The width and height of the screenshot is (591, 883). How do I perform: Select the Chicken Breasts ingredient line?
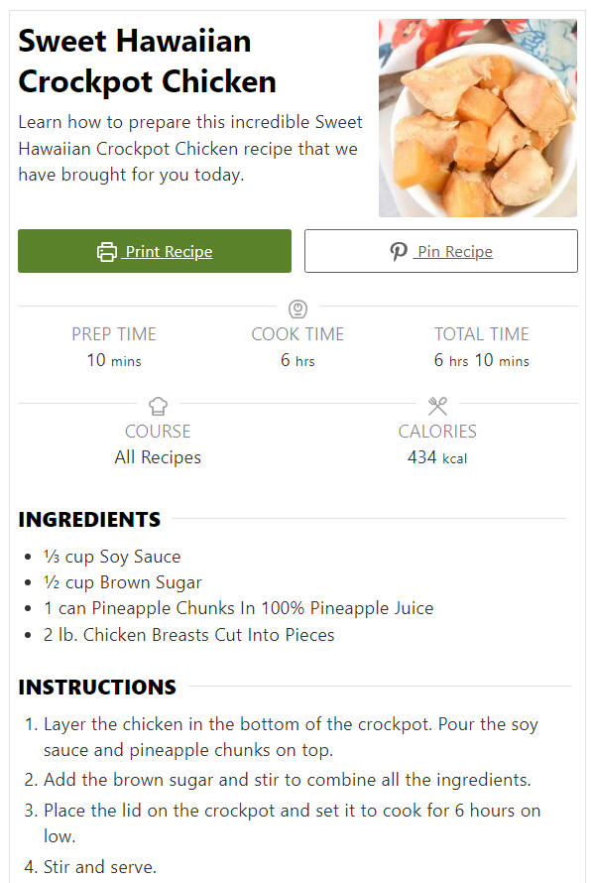pos(189,635)
